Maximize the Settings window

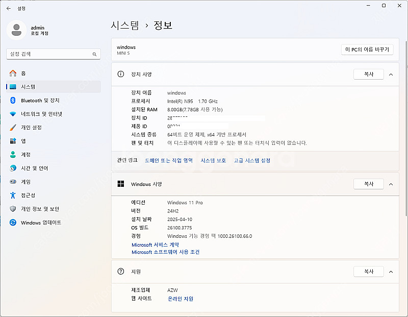(384, 6)
